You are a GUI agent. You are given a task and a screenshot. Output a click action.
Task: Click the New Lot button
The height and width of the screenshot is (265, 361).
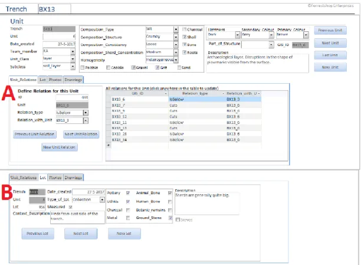click(x=124, y=234)
